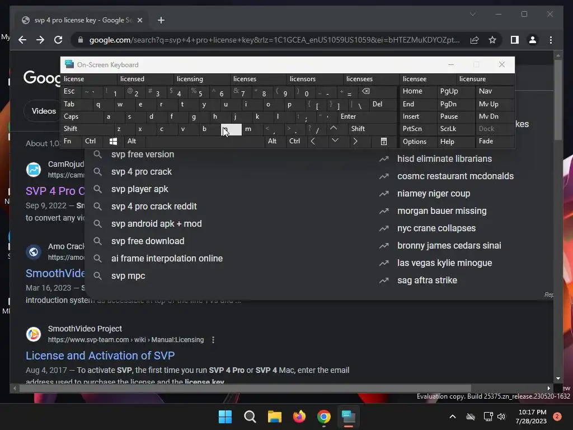Open 'License and Activation of SVP' result

tap(100, 356)
